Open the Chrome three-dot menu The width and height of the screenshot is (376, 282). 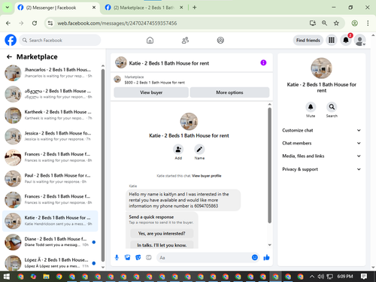click(x=368, y=23)
